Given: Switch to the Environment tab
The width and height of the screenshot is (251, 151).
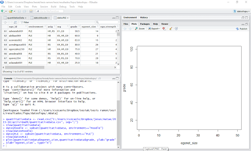Looking at the screenshot, I should [130, 18].
